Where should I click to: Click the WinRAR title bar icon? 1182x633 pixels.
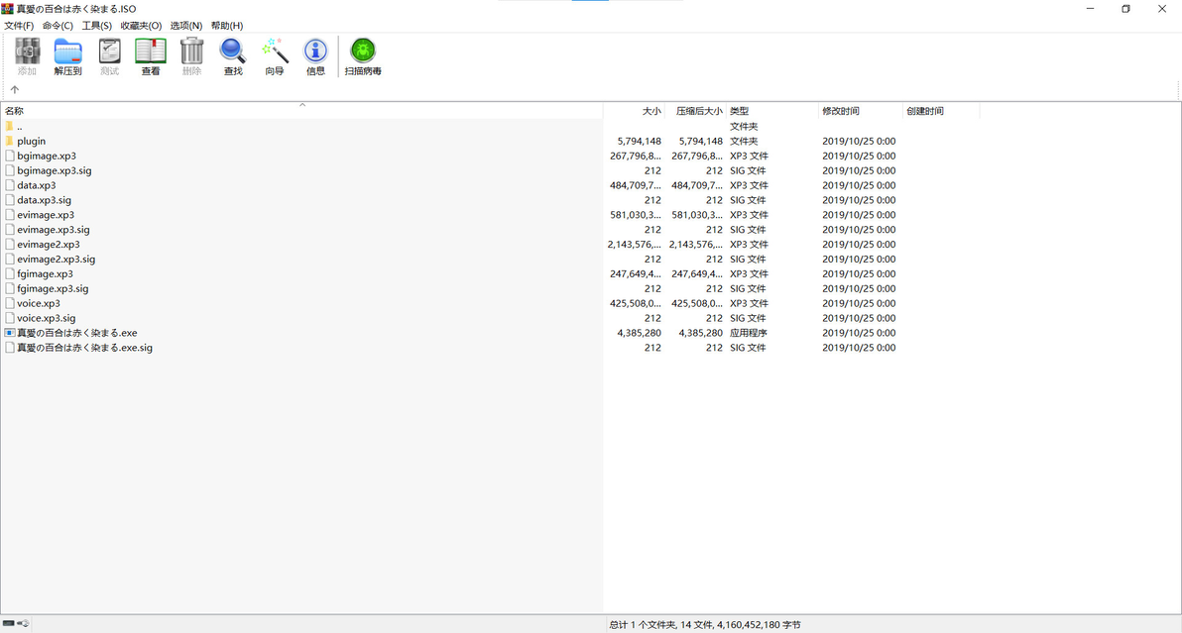pyautogui.click(x=8, y=8)
